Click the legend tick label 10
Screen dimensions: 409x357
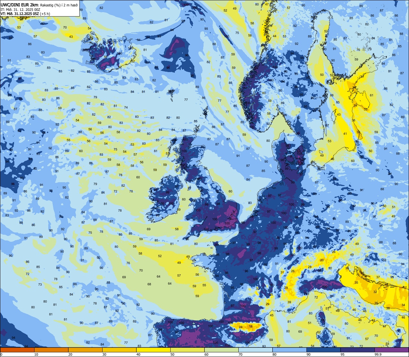[x=36, y=354]
